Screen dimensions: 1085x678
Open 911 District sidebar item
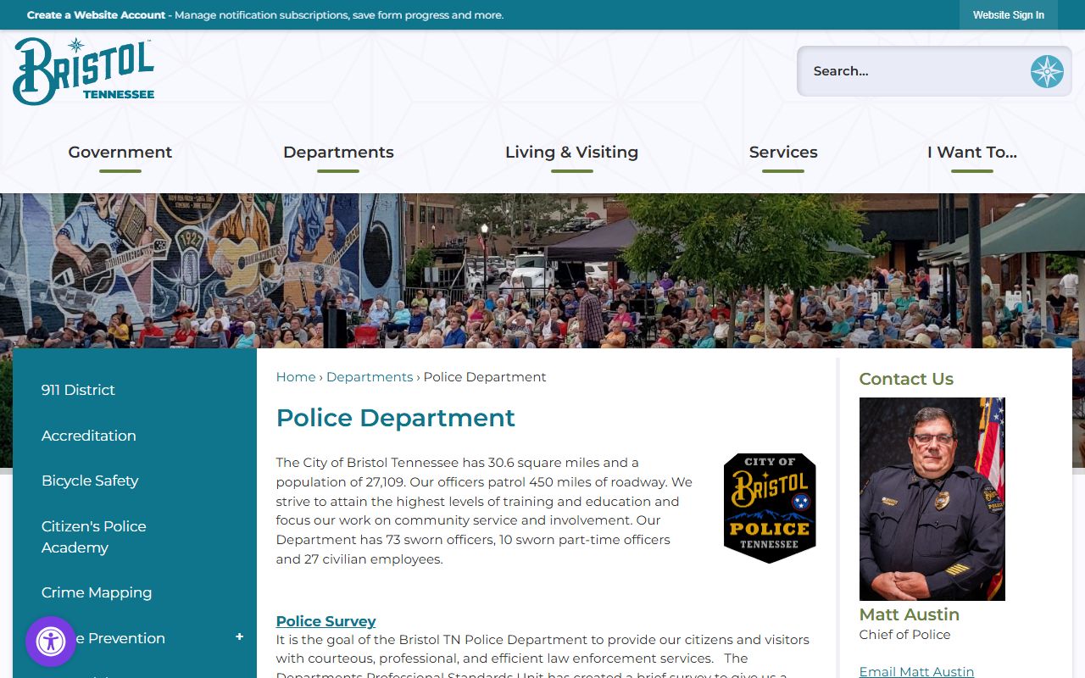click(135, 390)
